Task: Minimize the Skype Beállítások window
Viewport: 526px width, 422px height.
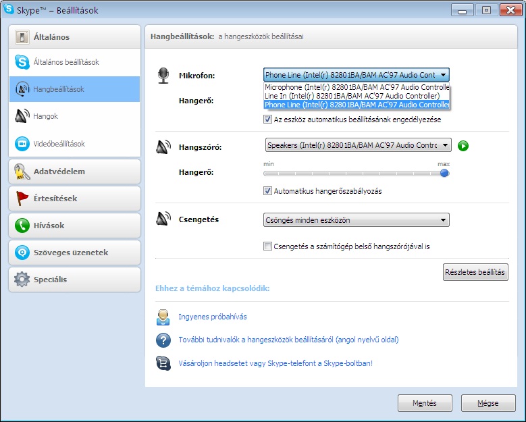Action: pyautogui.click(x=463, y=10)
